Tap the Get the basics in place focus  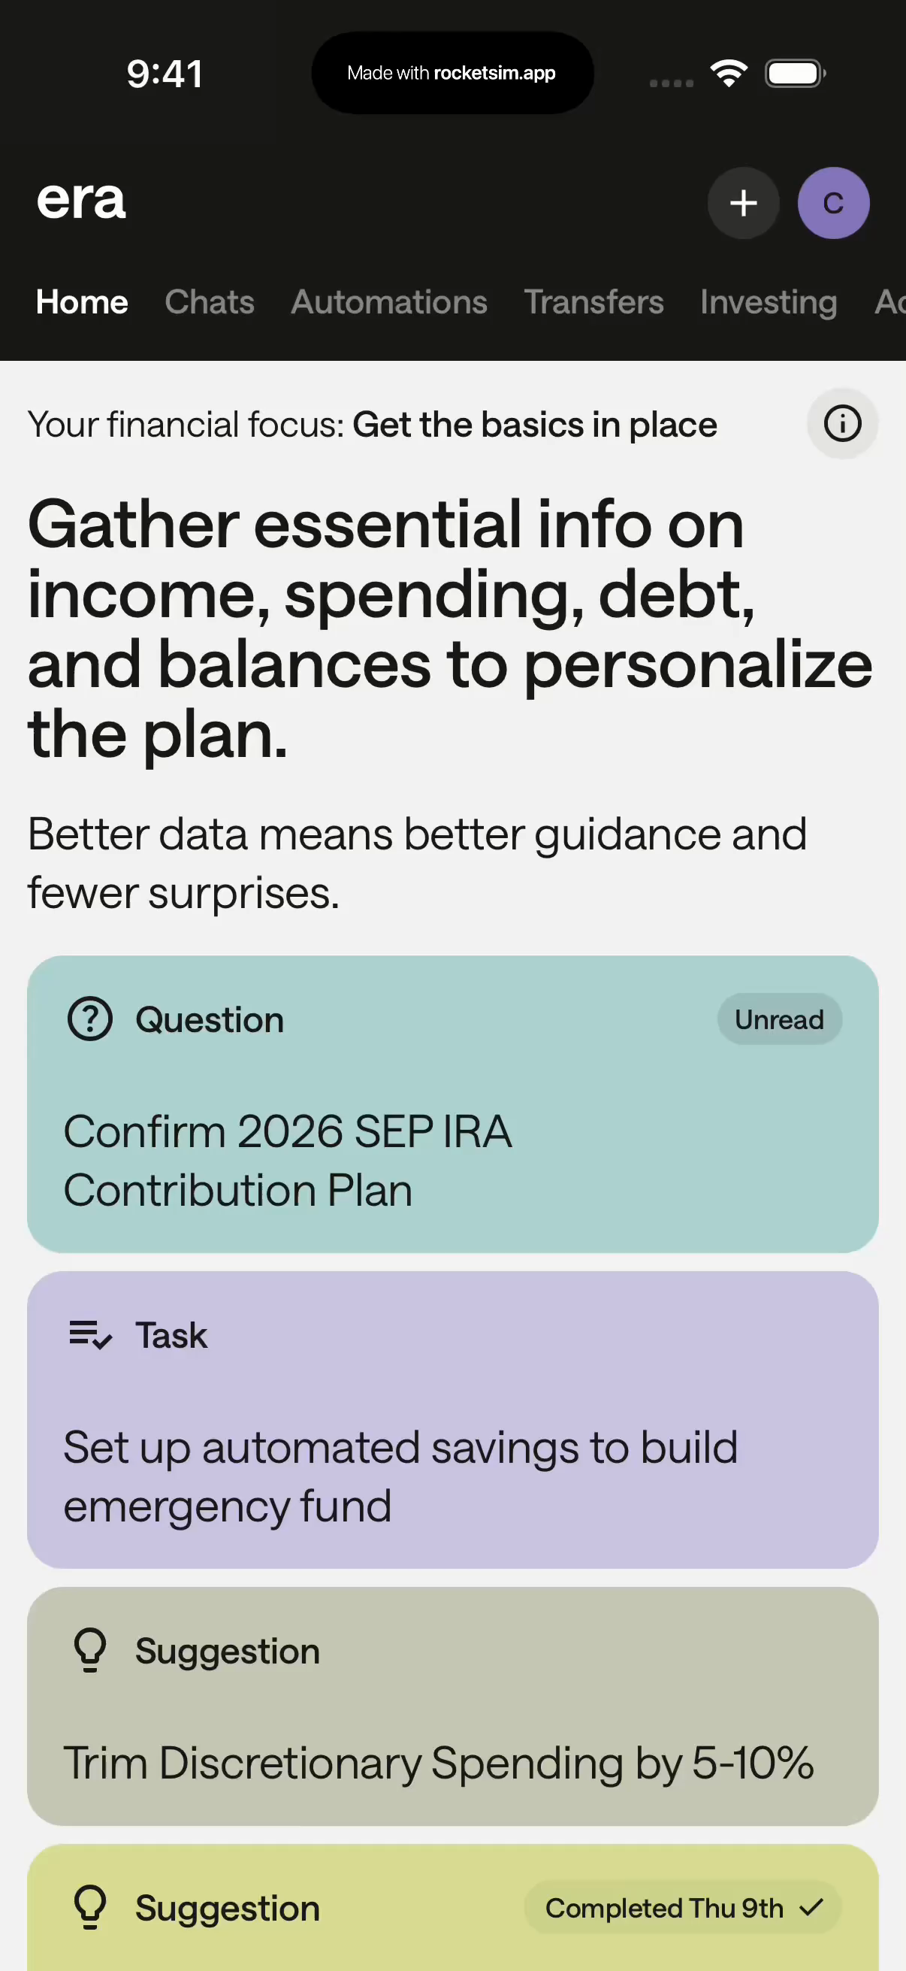[534, 425]
